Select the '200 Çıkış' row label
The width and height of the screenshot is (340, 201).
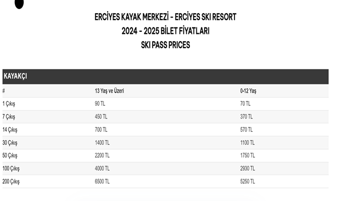coord(11,181)
